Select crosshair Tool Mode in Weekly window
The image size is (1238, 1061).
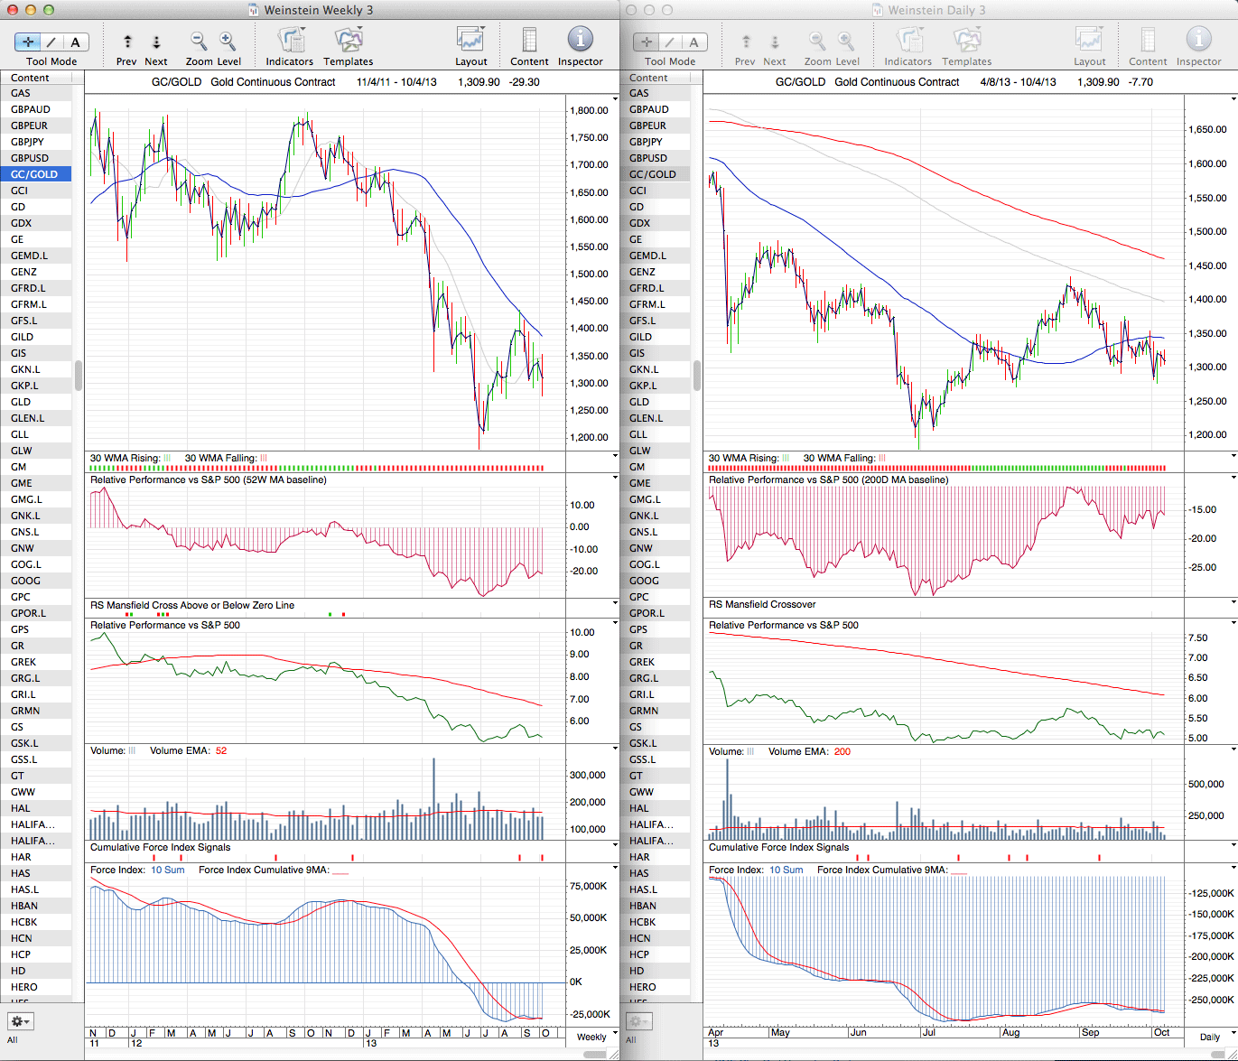click(x=29, y=42)
